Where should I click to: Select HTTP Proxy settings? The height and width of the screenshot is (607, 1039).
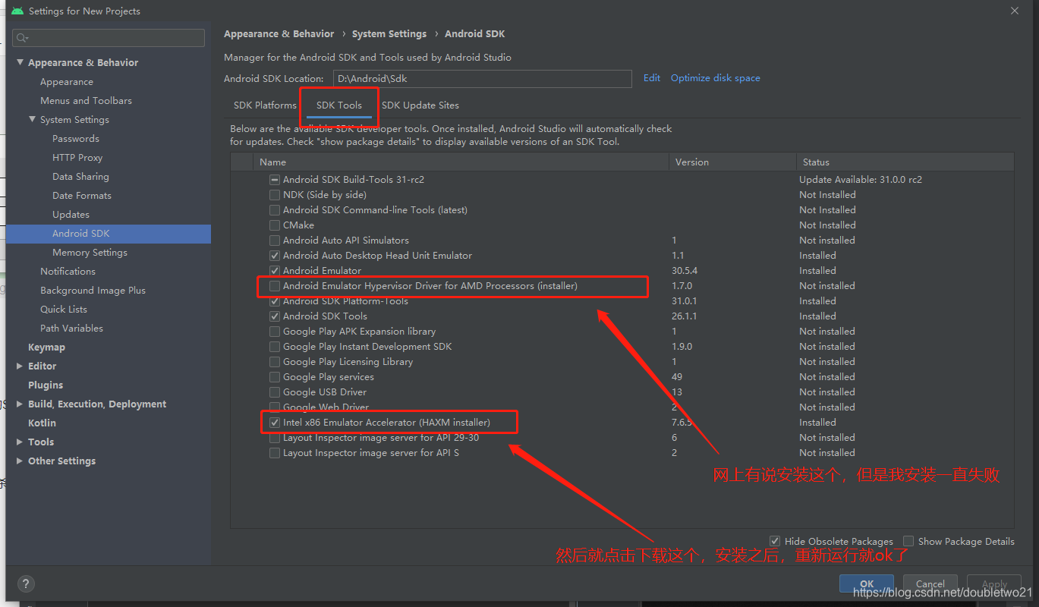point(77,158)
